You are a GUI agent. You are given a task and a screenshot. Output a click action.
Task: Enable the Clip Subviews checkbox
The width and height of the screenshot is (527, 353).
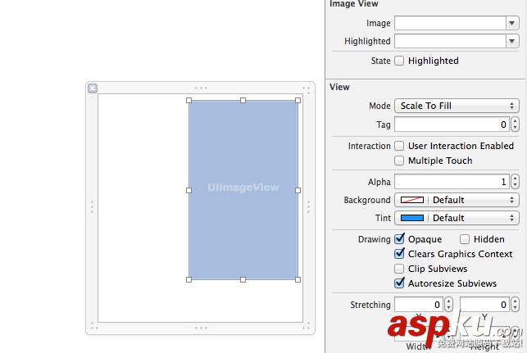click(399, 269)
